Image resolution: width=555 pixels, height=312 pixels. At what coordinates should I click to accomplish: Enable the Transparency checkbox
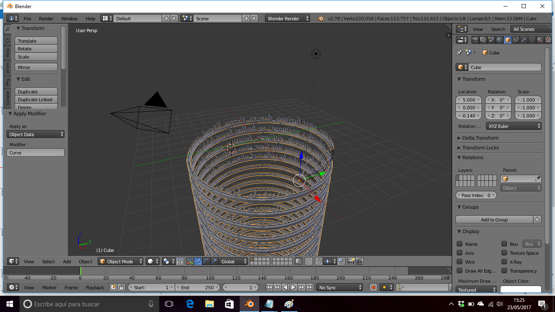[x=504, y=271]
